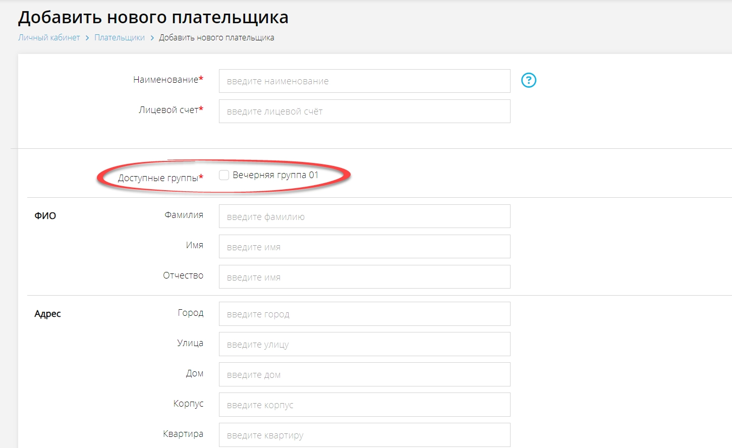This screenshot has width=732, height=448.
Task: Click the Доступные группы label
Action: pyautogui.click(x=160, y=178)
